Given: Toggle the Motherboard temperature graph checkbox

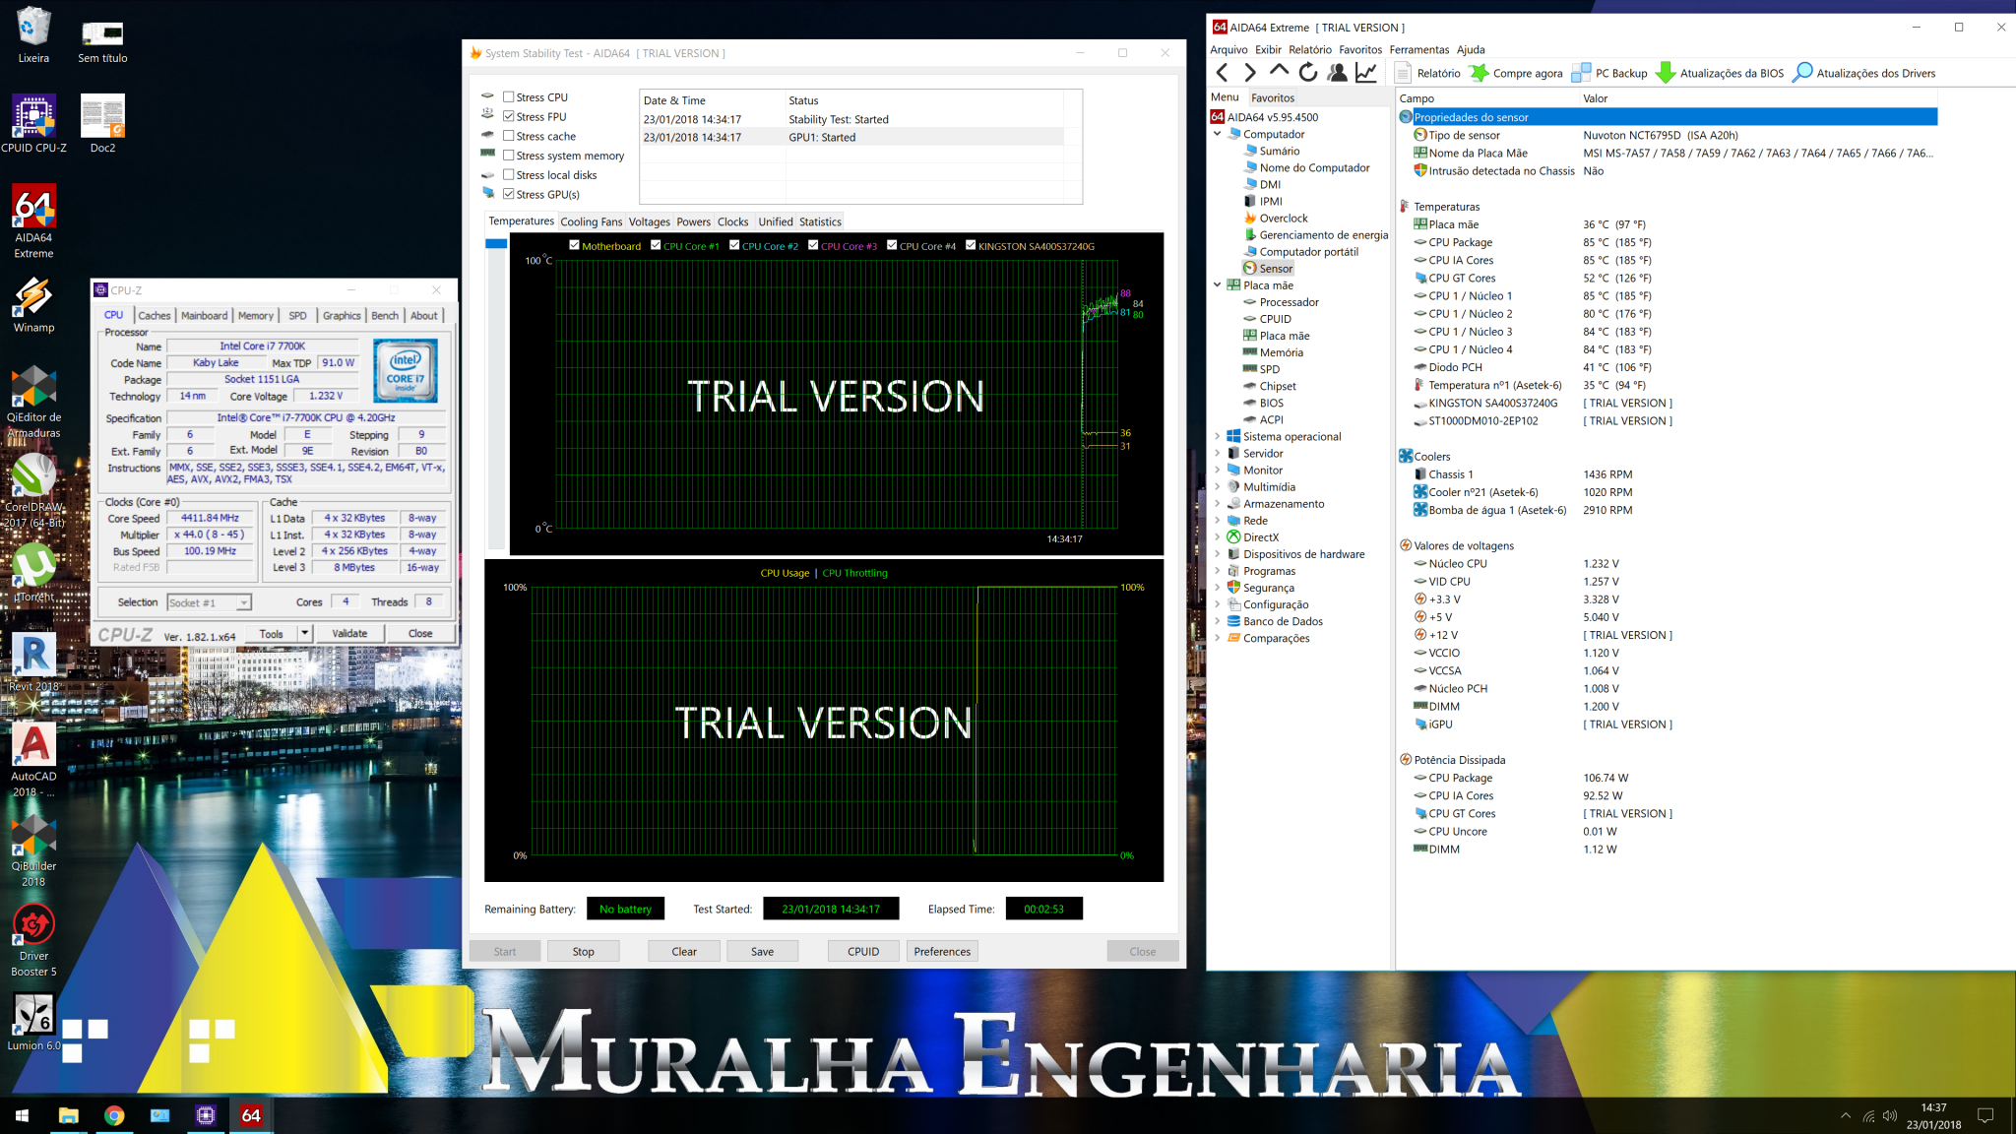Looking at the screenshot, I should click(x=575, y=245).
